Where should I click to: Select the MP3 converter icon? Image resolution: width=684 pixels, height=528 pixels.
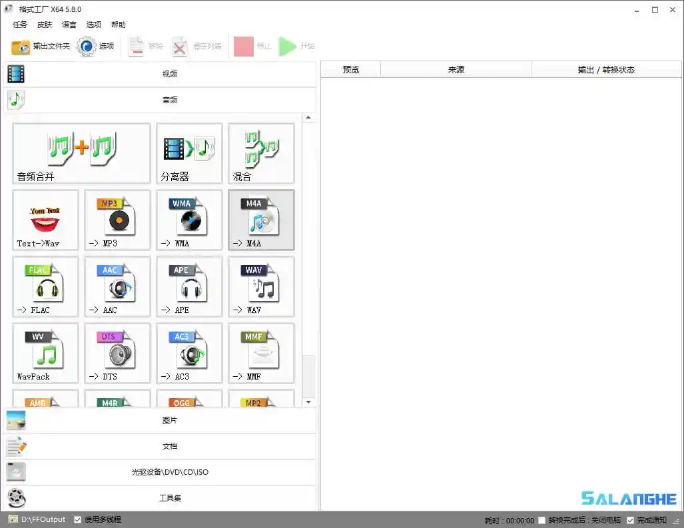point(117,220)
